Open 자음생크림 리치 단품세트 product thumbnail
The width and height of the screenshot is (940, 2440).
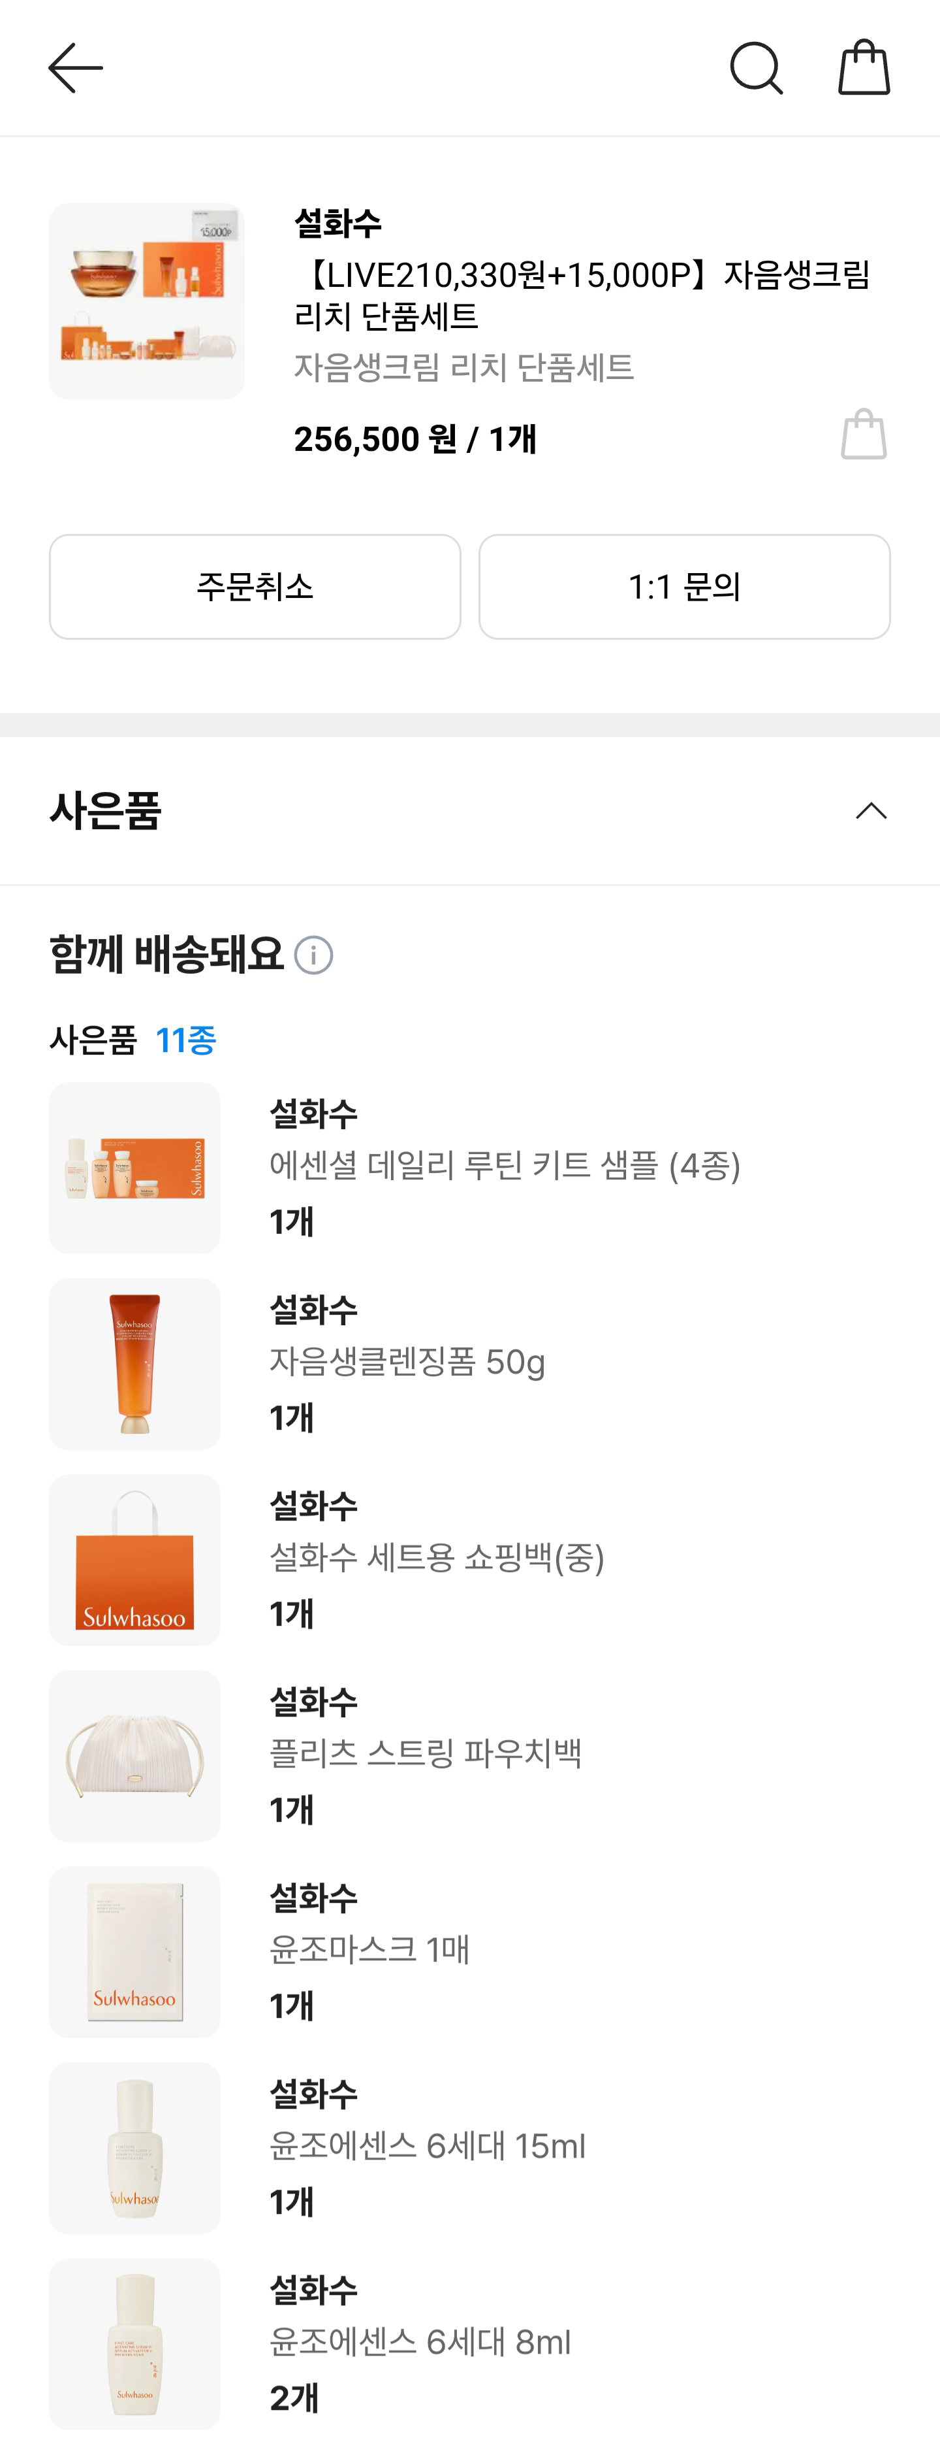click(147, 301)
